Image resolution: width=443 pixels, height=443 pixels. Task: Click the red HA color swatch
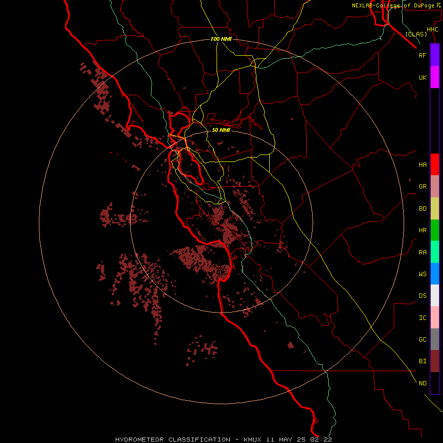click(435, 164)
